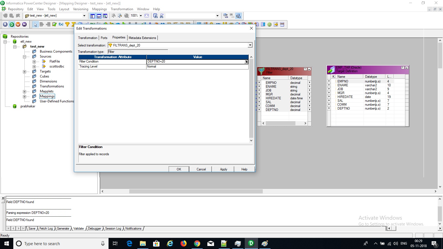Select the arrow pointer tool
Image resolution: width=443 pixels, height=249 pixels.
click(x=35, y=24)
